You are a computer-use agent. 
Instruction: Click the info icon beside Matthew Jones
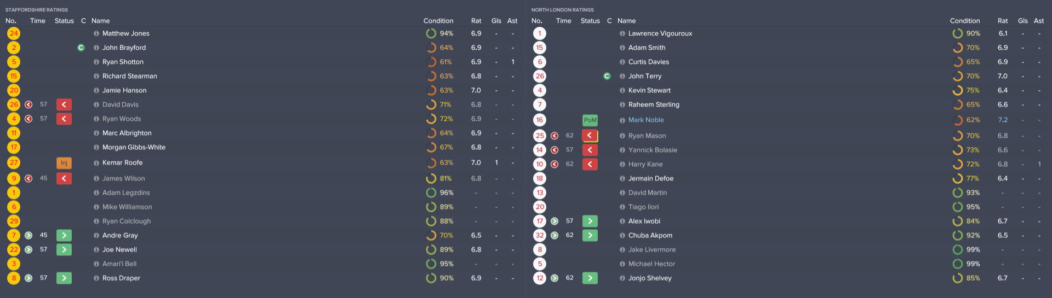96,33
